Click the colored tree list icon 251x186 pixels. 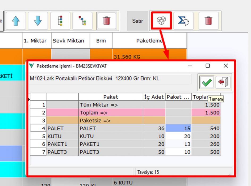(x=60, y=21)
